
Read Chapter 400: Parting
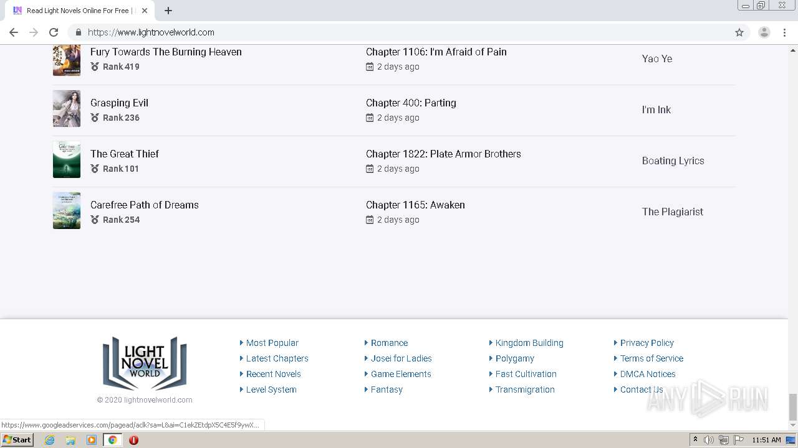(411, 103)
